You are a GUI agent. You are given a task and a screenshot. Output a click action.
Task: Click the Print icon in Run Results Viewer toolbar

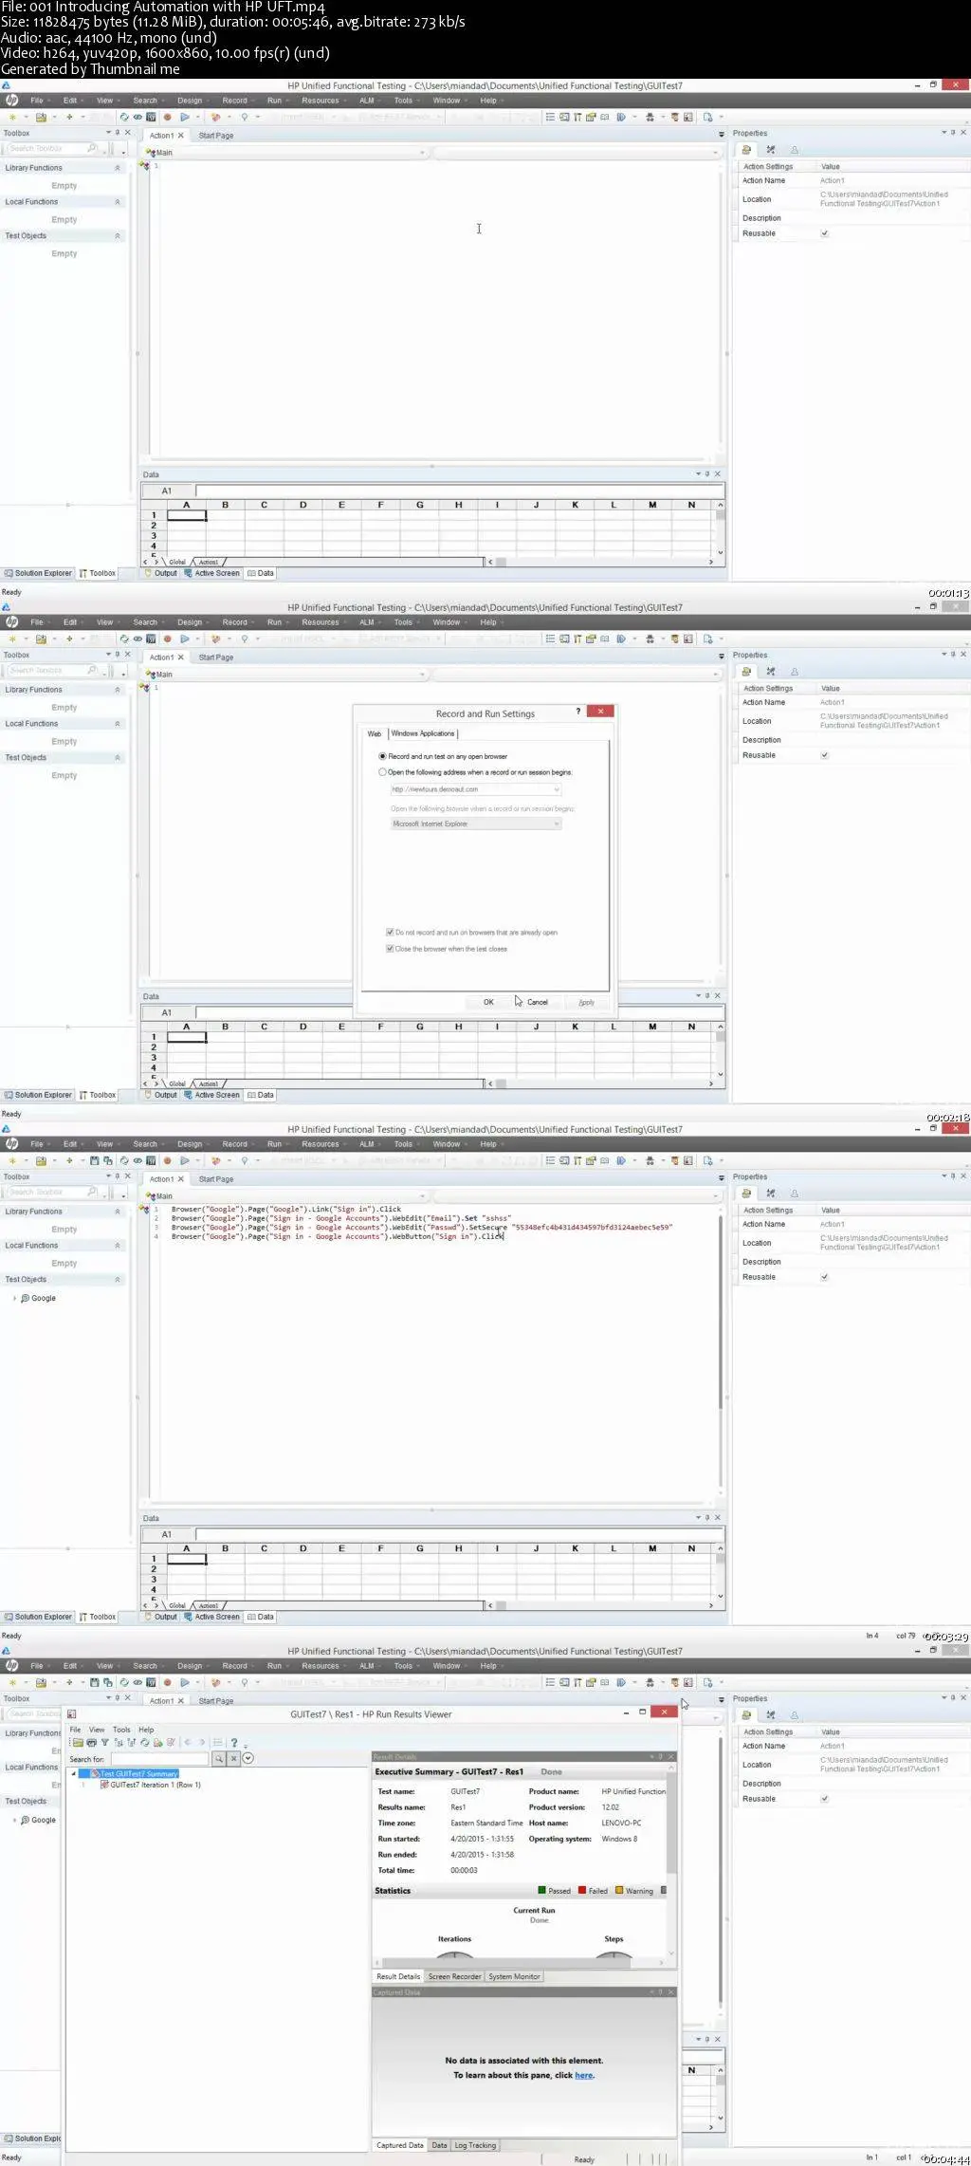(91, 1742)
